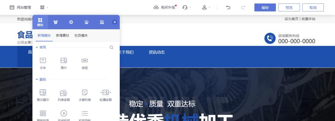The image size is (335, 121).
Task: Add the 图片 image module
Action: (x=64, y=63)
